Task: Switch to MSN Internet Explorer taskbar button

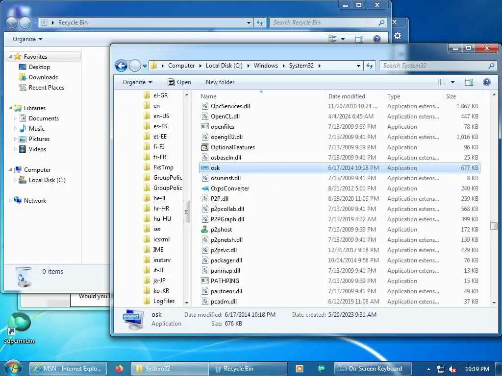Action: coord(68,369)
